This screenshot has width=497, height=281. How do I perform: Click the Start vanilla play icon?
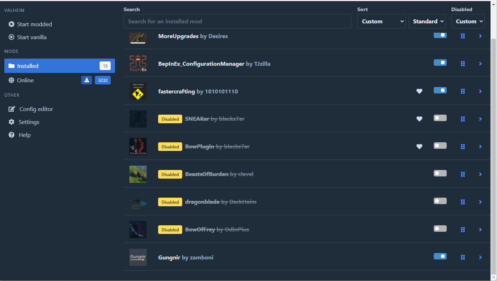point(11,37)
